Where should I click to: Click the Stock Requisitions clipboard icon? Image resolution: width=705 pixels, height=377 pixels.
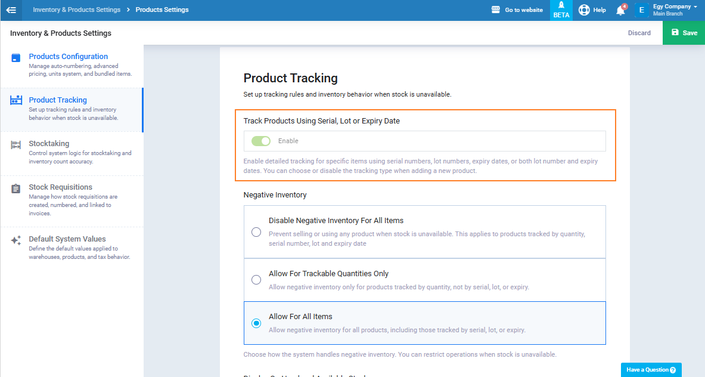(16, 188)
